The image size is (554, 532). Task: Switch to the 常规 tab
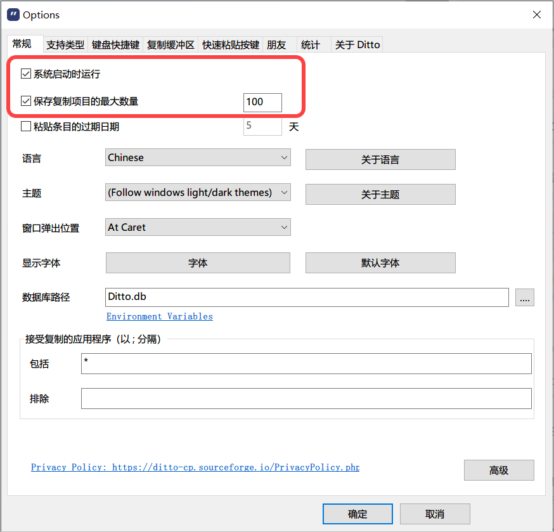pos(25,44)
